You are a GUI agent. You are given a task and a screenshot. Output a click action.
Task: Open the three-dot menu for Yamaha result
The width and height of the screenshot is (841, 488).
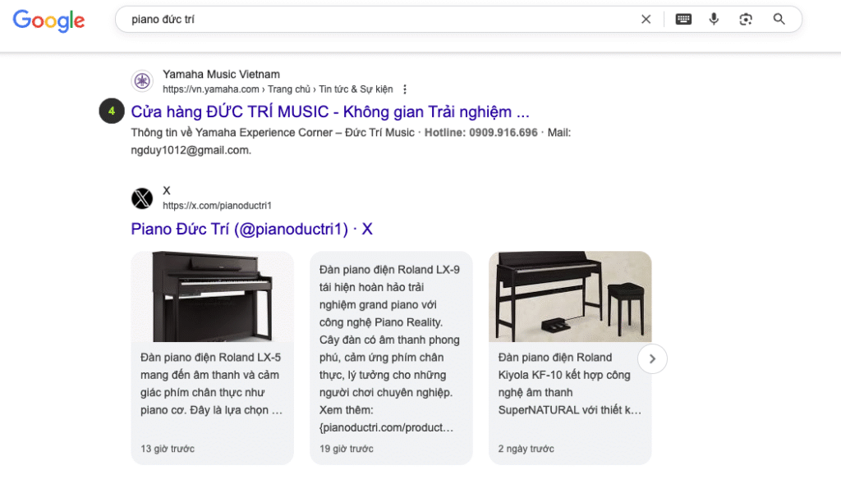pyautogui.click(x=405, y=89)
